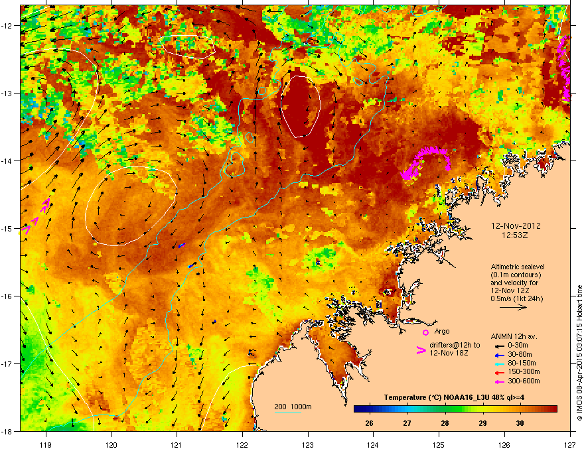The width and height of the screenshot is (584, 451).
Task: Click the '0.5m/s (1kt 24h)' scale text
Action: [516, 298]
